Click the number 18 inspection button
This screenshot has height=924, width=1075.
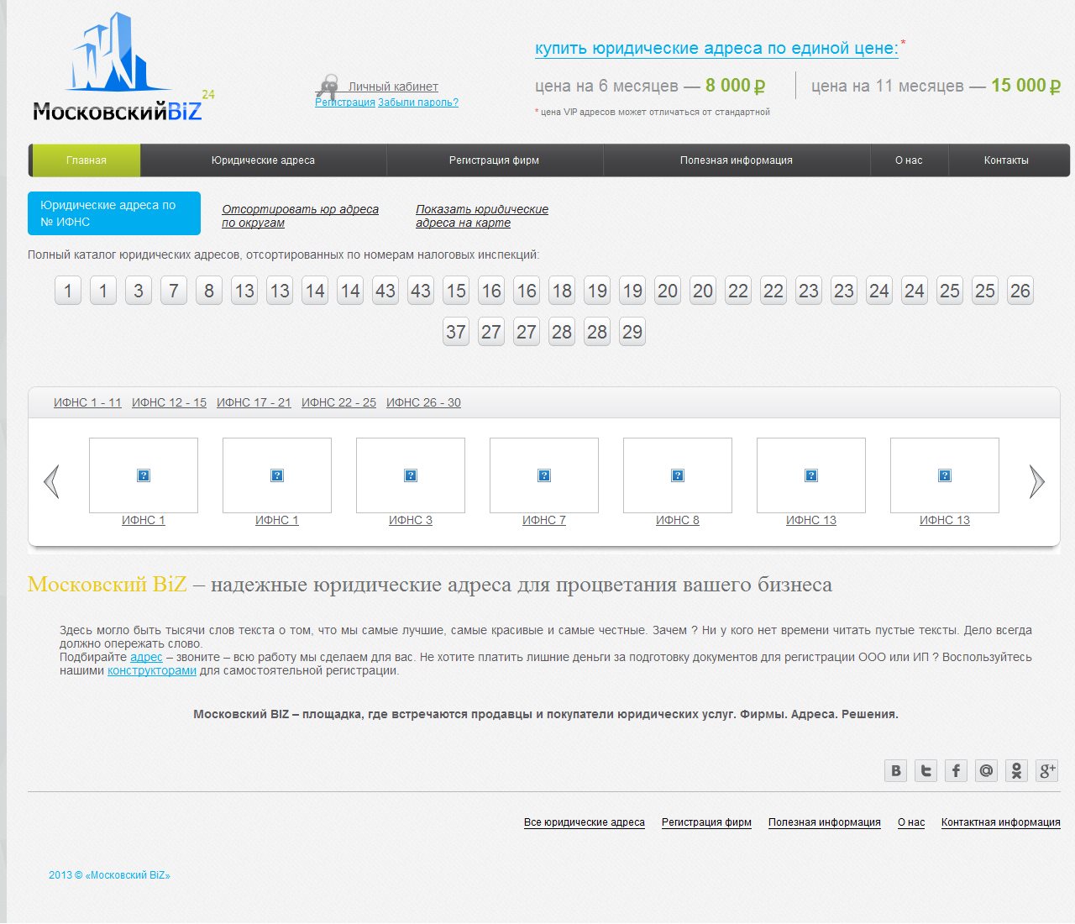(562, 291)
